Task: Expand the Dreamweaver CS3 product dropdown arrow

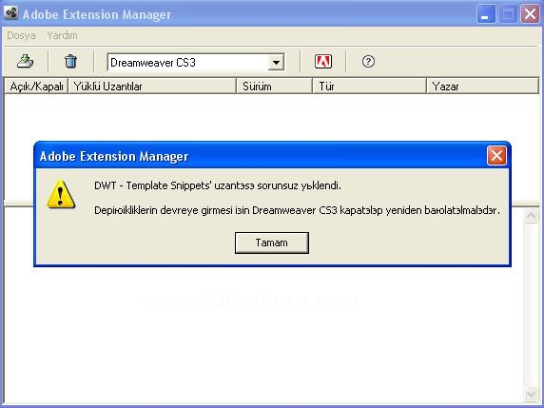Action: click(x=276, y=63)
